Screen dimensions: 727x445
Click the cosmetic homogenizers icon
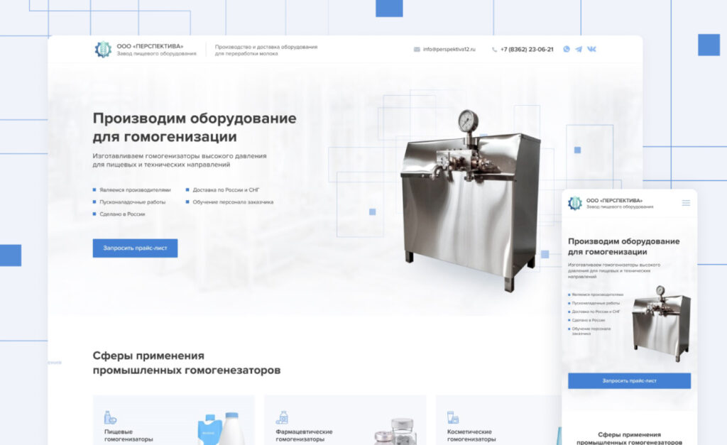(453, 417)
